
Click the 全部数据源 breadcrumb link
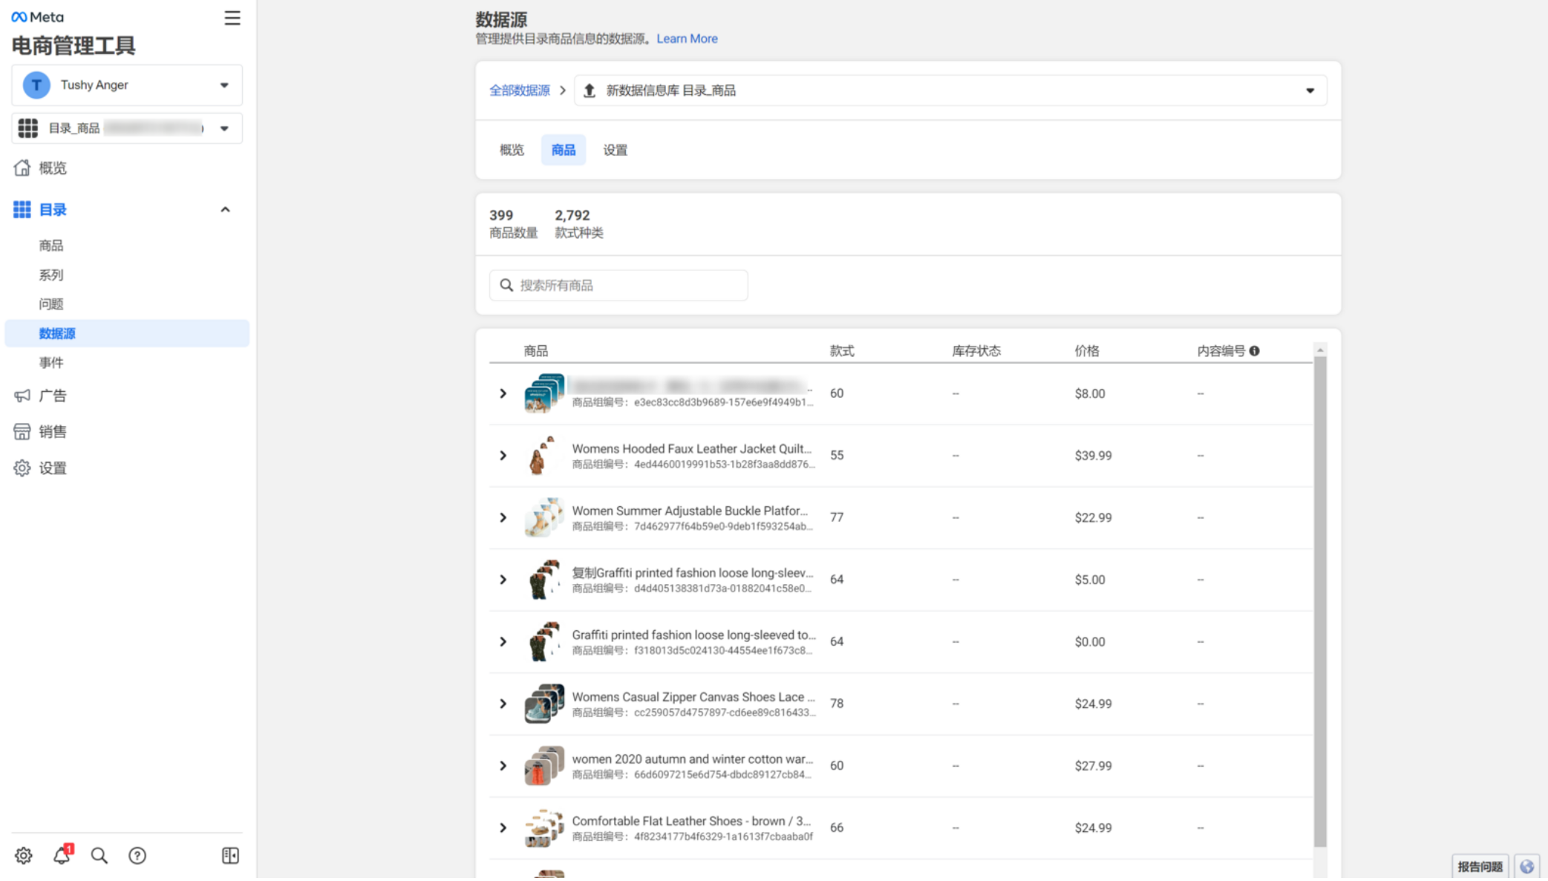click(519, 91)
